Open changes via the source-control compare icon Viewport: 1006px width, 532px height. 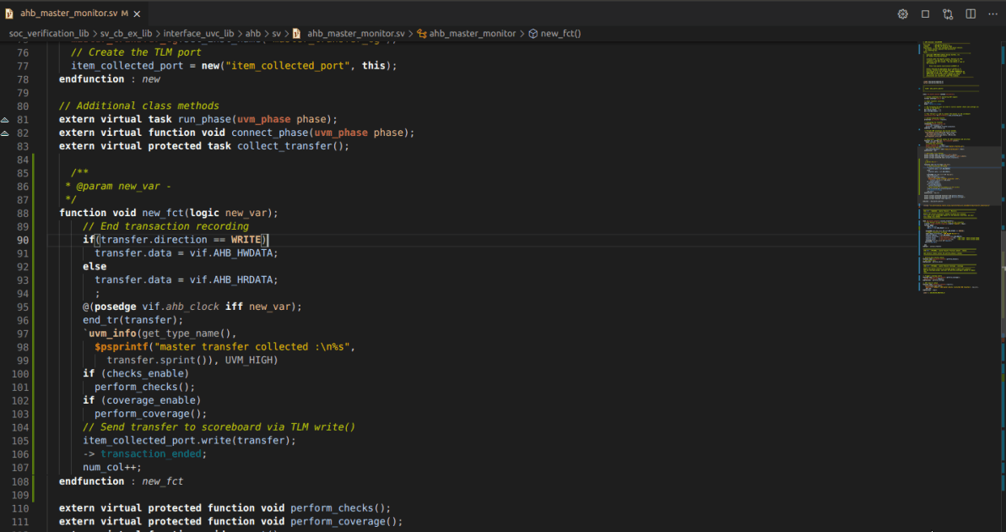point(948,14)
